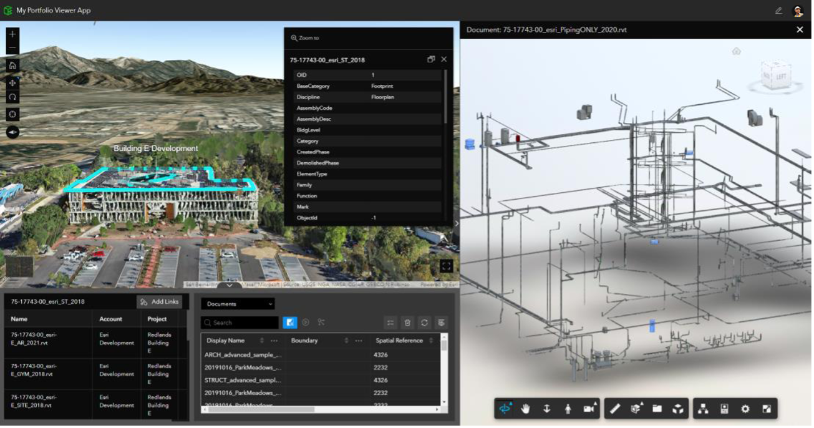The image size is (814, 428).
Task: Toggle the rotate mode icon on the left toolbar
Action: coord(12,97)
